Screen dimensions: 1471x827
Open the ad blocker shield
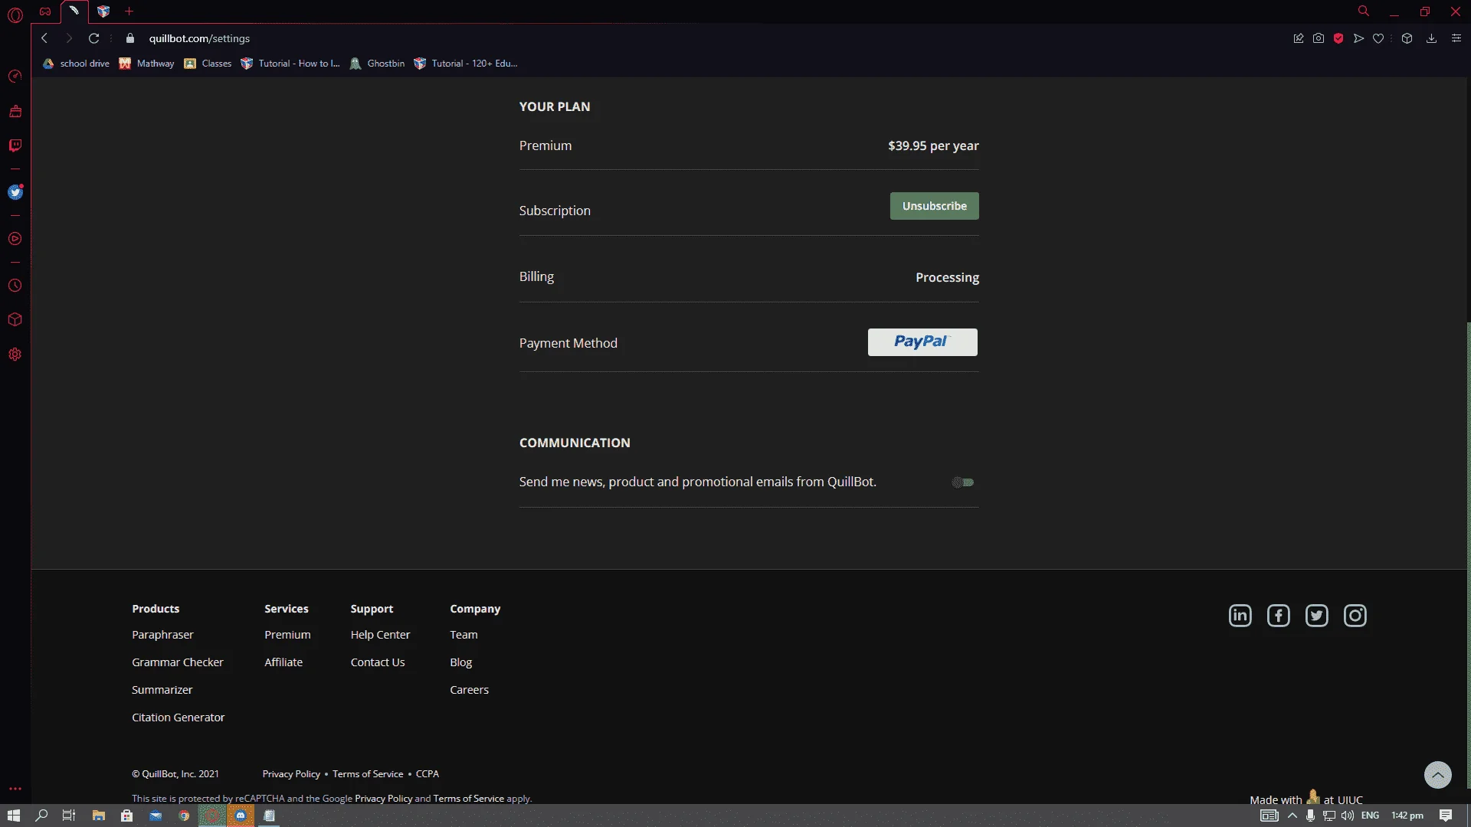tap(1338, 38)
